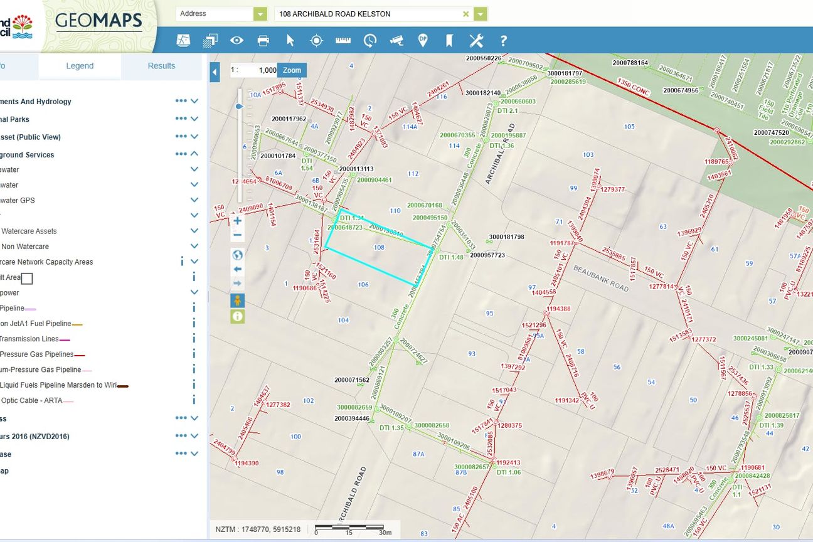Screen dimensions: 813x542
Task: Expand the Regional Parks group
Action: pyautogui.click(x=194, y=119)
